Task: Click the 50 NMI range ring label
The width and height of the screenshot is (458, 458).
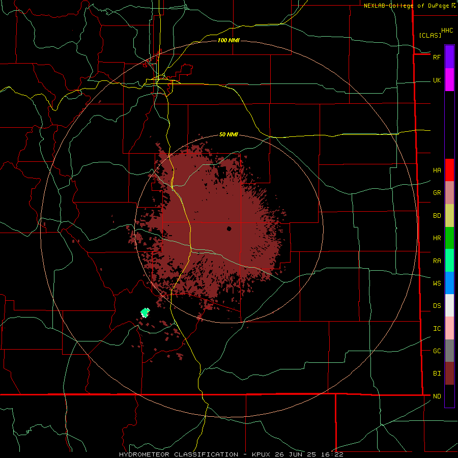Action: tap(228, 134)
